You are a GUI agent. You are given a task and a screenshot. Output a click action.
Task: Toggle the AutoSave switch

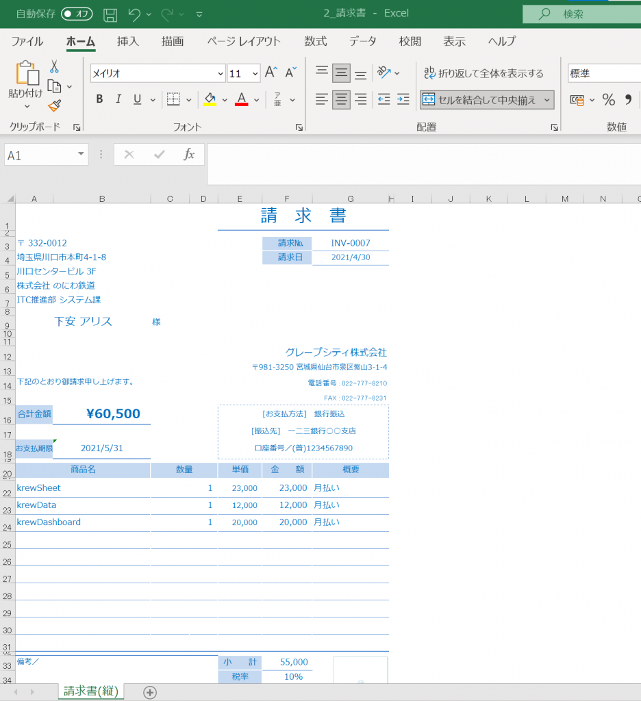coord(77,14)
